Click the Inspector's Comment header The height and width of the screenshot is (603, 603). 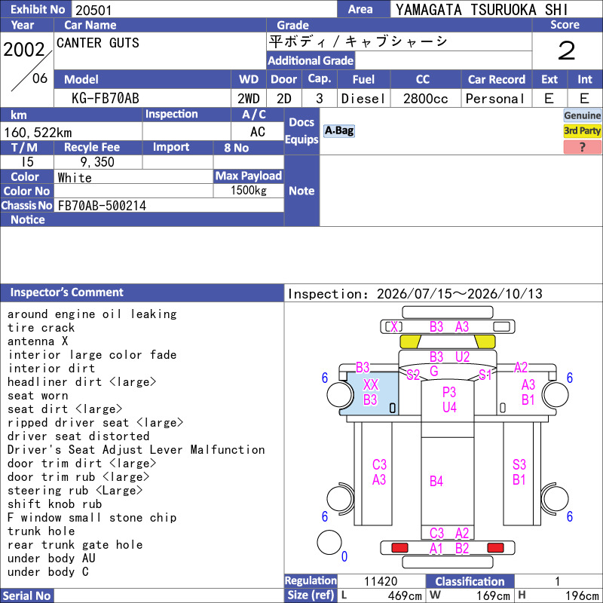click(x=142, y=292)
